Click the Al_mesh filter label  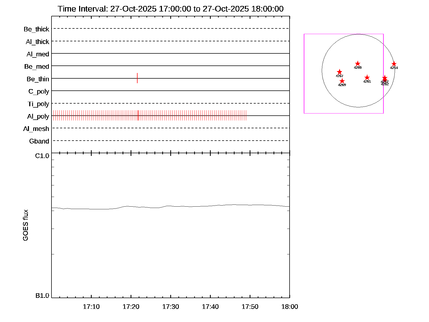coord(36,129)
